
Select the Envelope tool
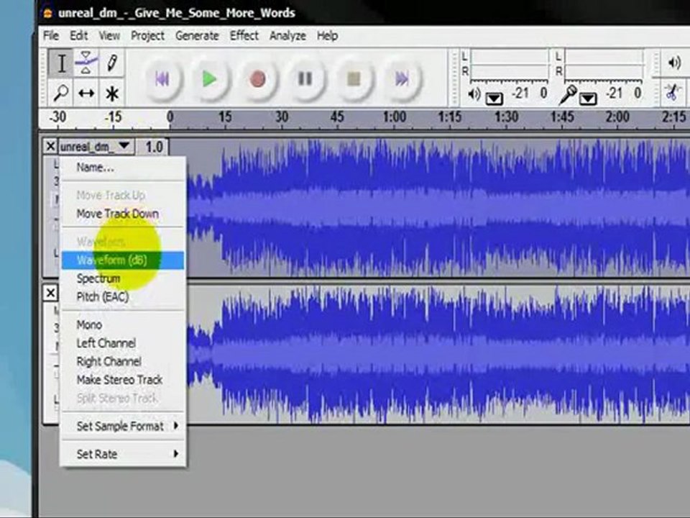point(86,63)
